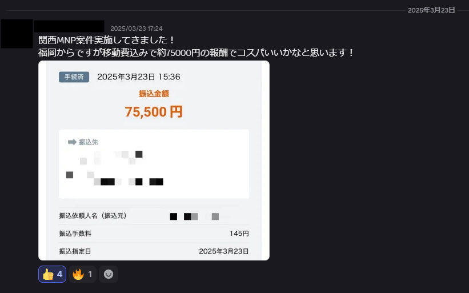Click the redacted user avatar
Image resolution: width=469 pixels, height=293 pixels.
tap(17, 34)
